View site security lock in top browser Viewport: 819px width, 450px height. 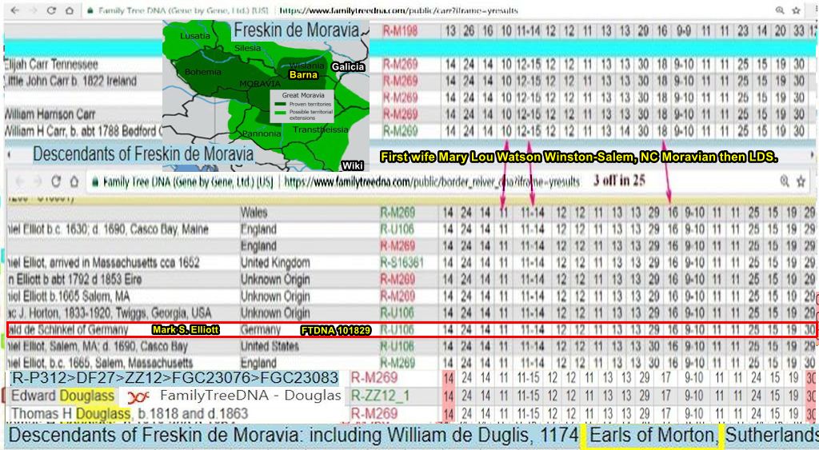point(90,10)
